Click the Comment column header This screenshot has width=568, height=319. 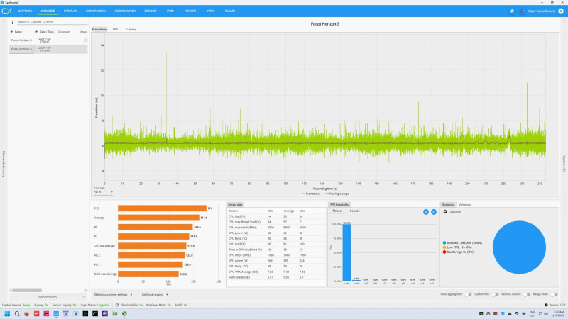coord(64,32)
